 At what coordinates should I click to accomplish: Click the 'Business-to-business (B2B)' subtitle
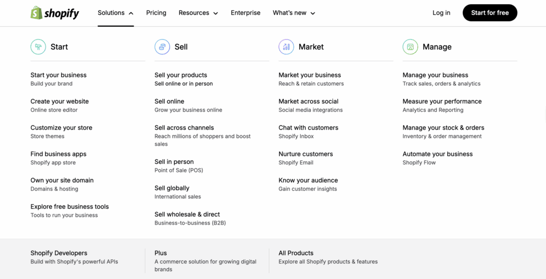click(x=190, y=223)
